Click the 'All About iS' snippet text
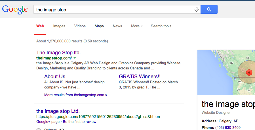255x130 pixels. 74,85
